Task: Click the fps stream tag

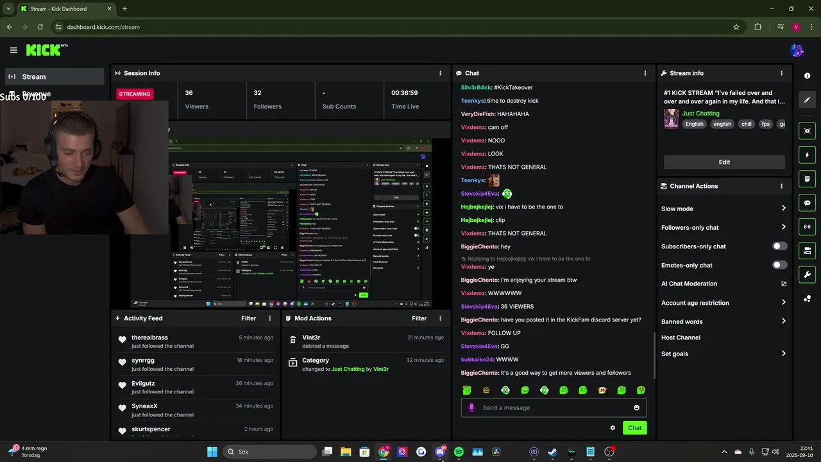Action: point(765,124)
